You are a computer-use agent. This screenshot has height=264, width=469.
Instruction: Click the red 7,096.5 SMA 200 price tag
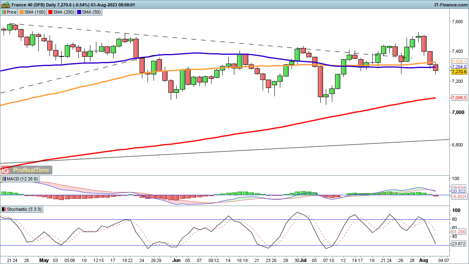click(x=459, y=98)
